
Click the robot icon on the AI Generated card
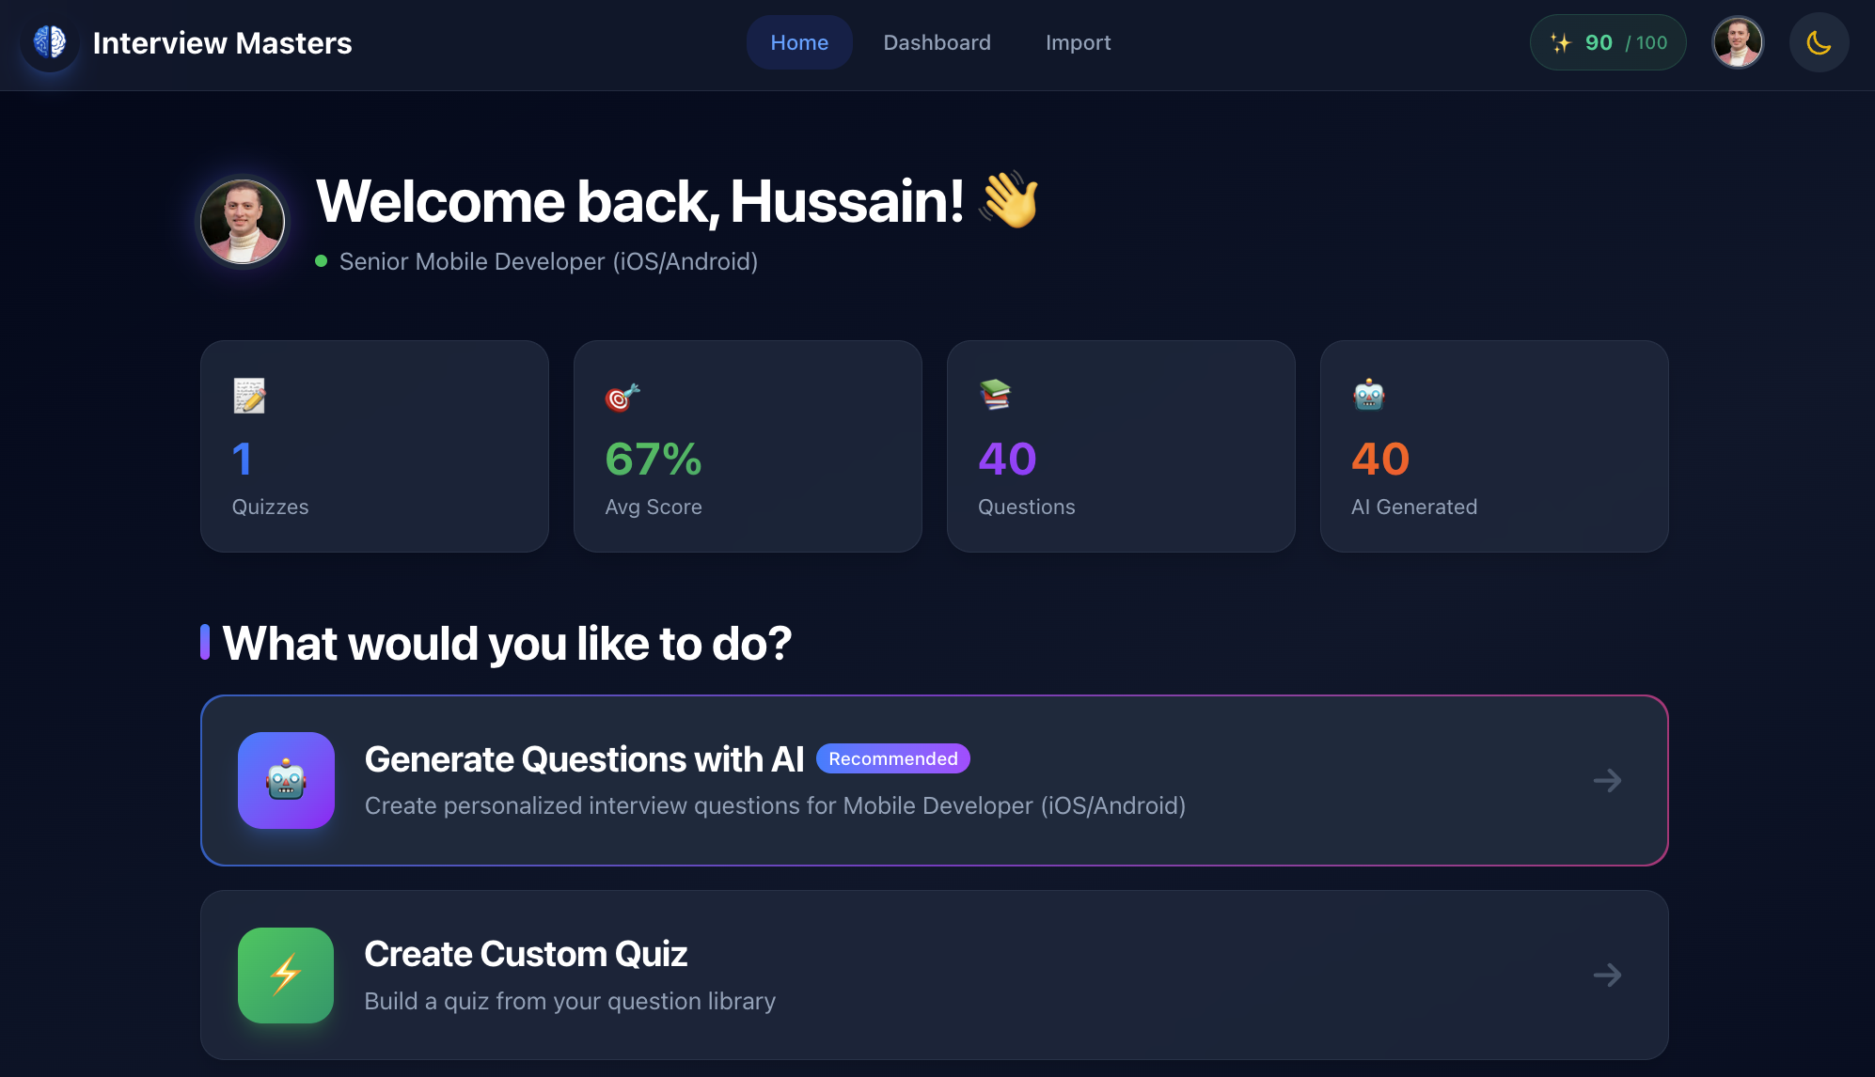tap(1367, 396)
